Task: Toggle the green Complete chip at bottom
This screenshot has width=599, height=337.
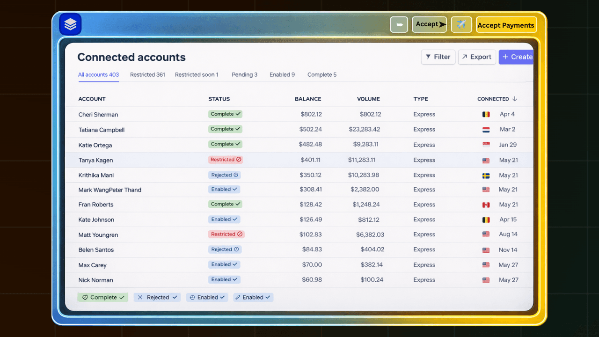Action: tap(102, 297)
